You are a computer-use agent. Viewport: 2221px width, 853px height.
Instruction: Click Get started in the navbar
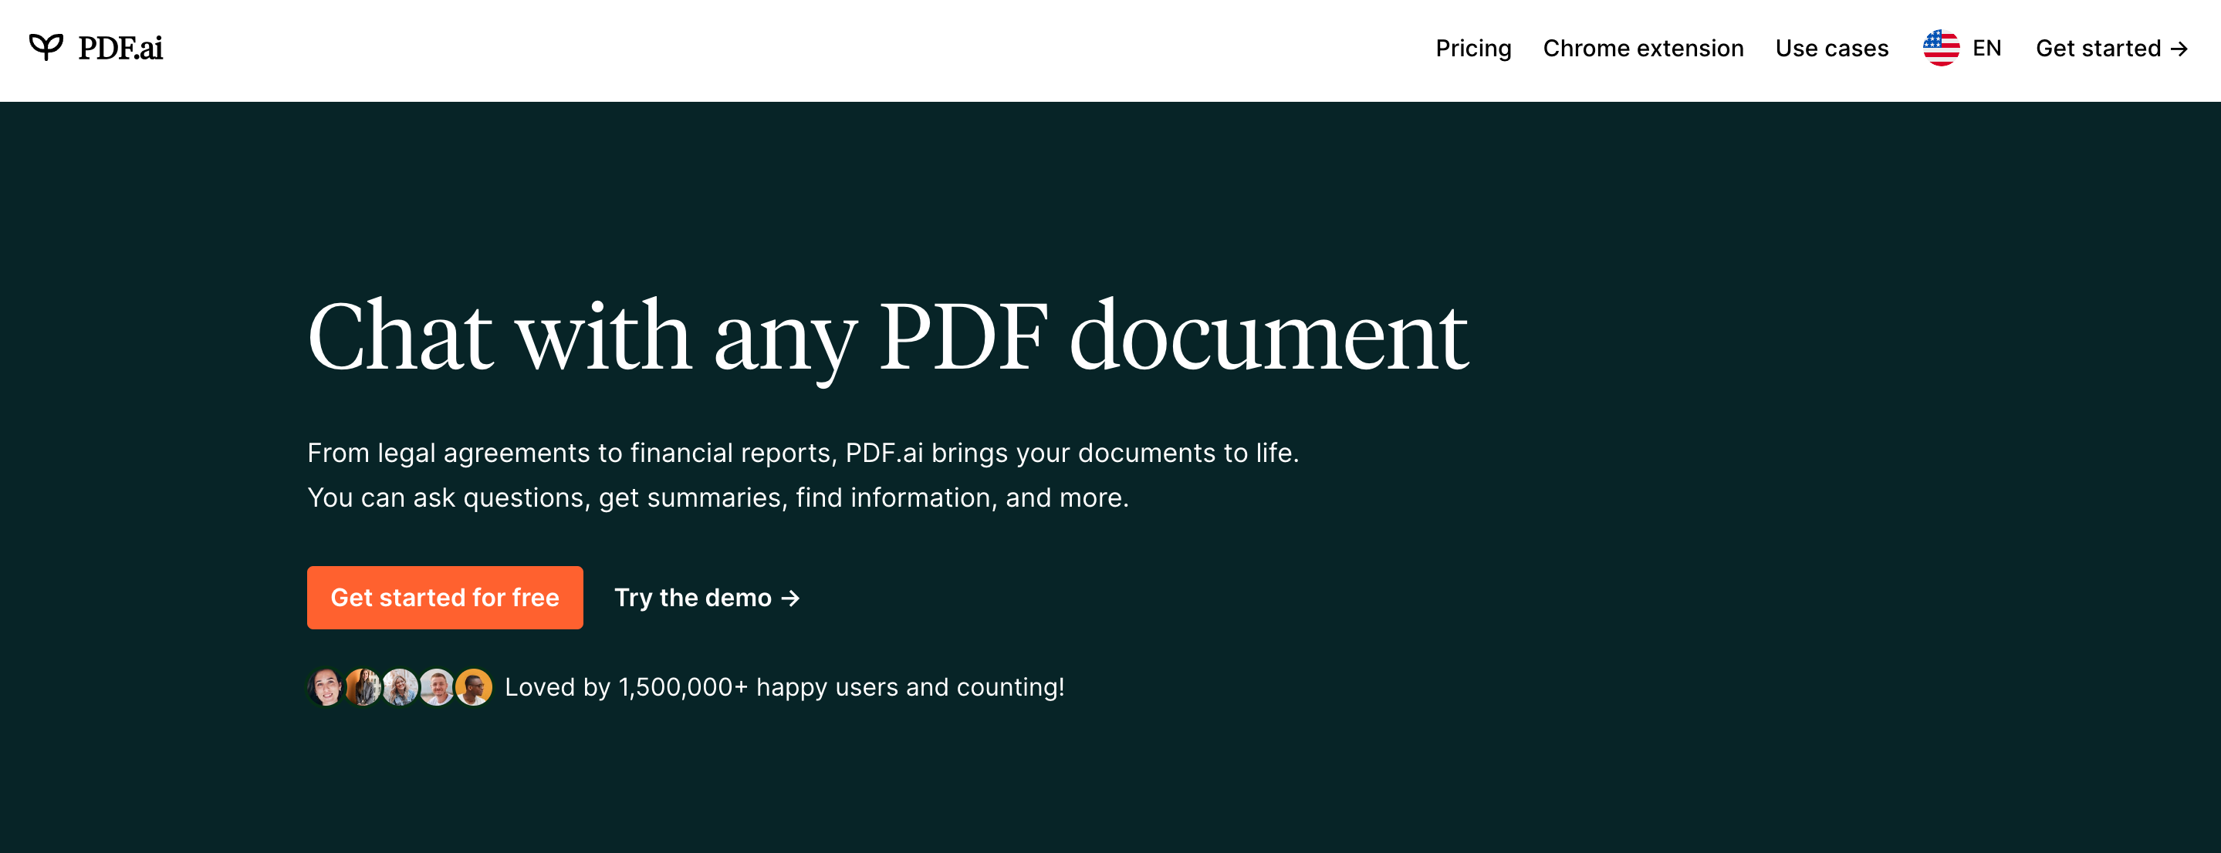(2098, 49)
